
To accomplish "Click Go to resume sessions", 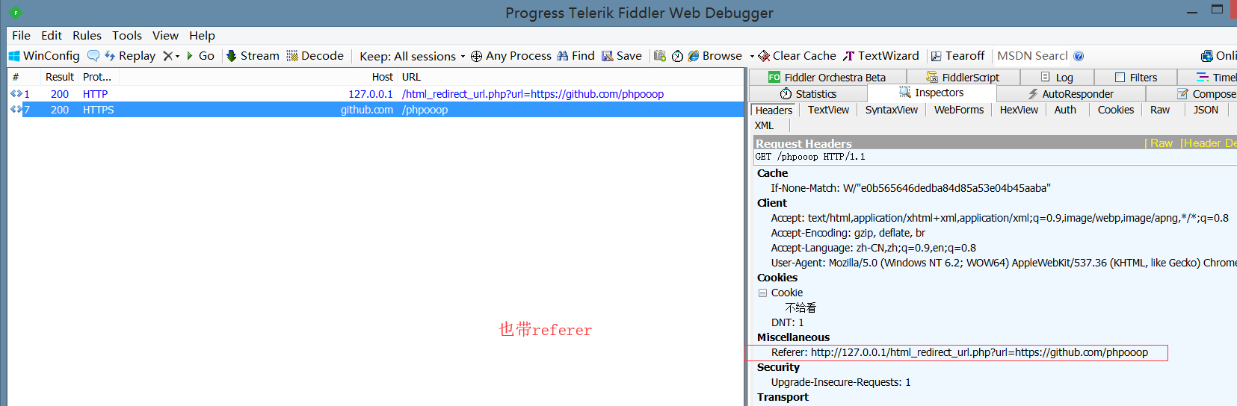I will [x=200, y=56].
